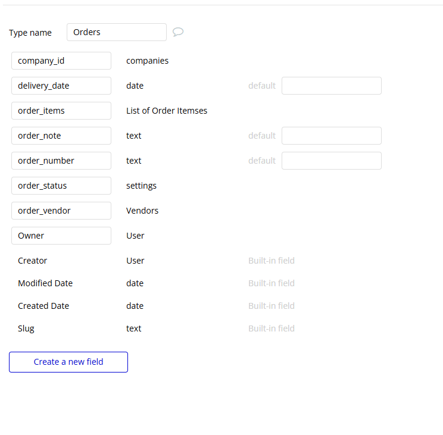
Task: Click the companies field type label
Action: (x=147, y=61)
